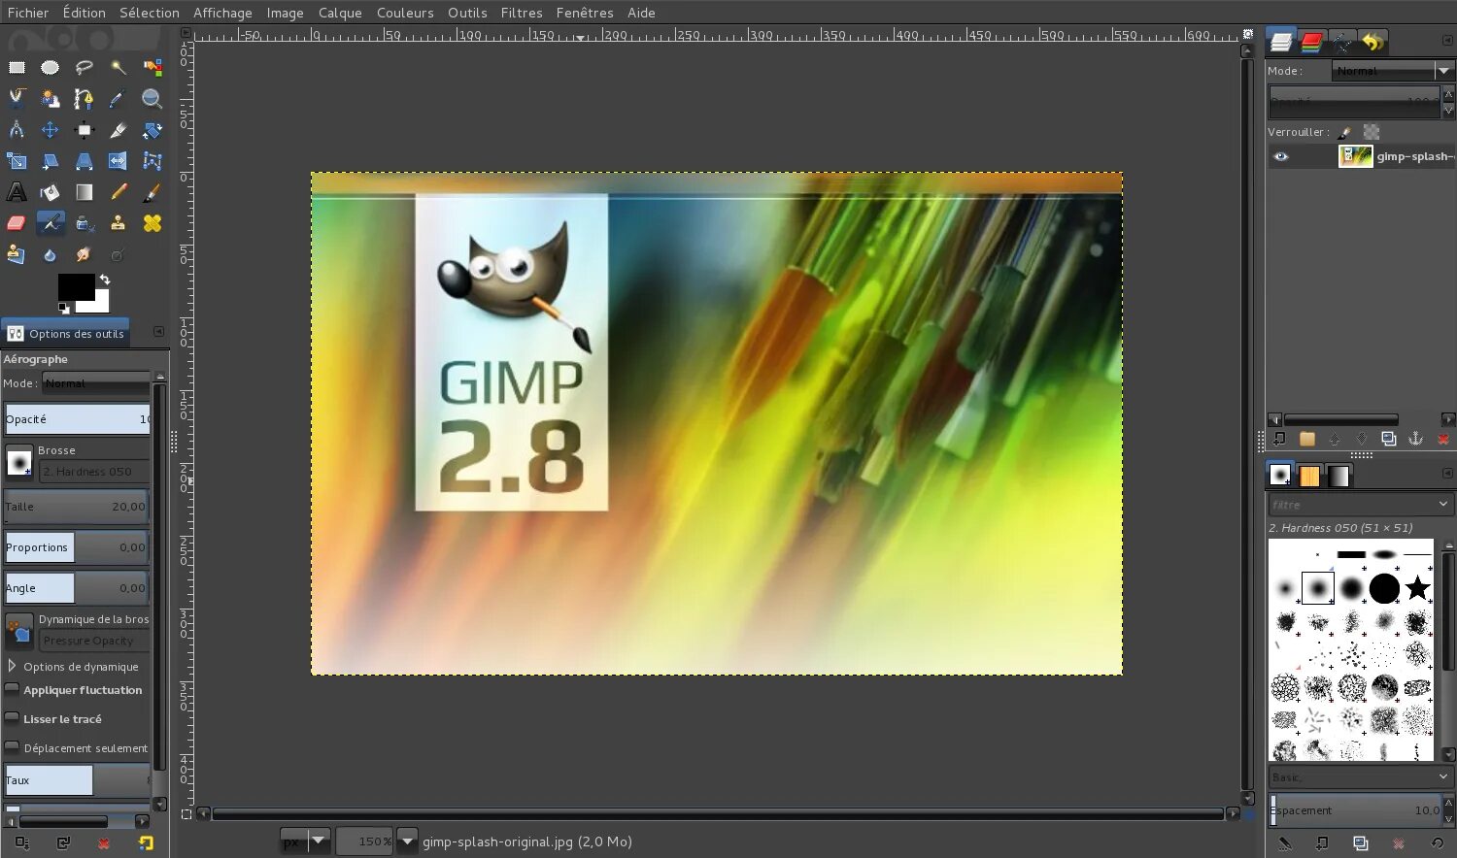
Task: Swap foreground and background colors
Action: 104,280
